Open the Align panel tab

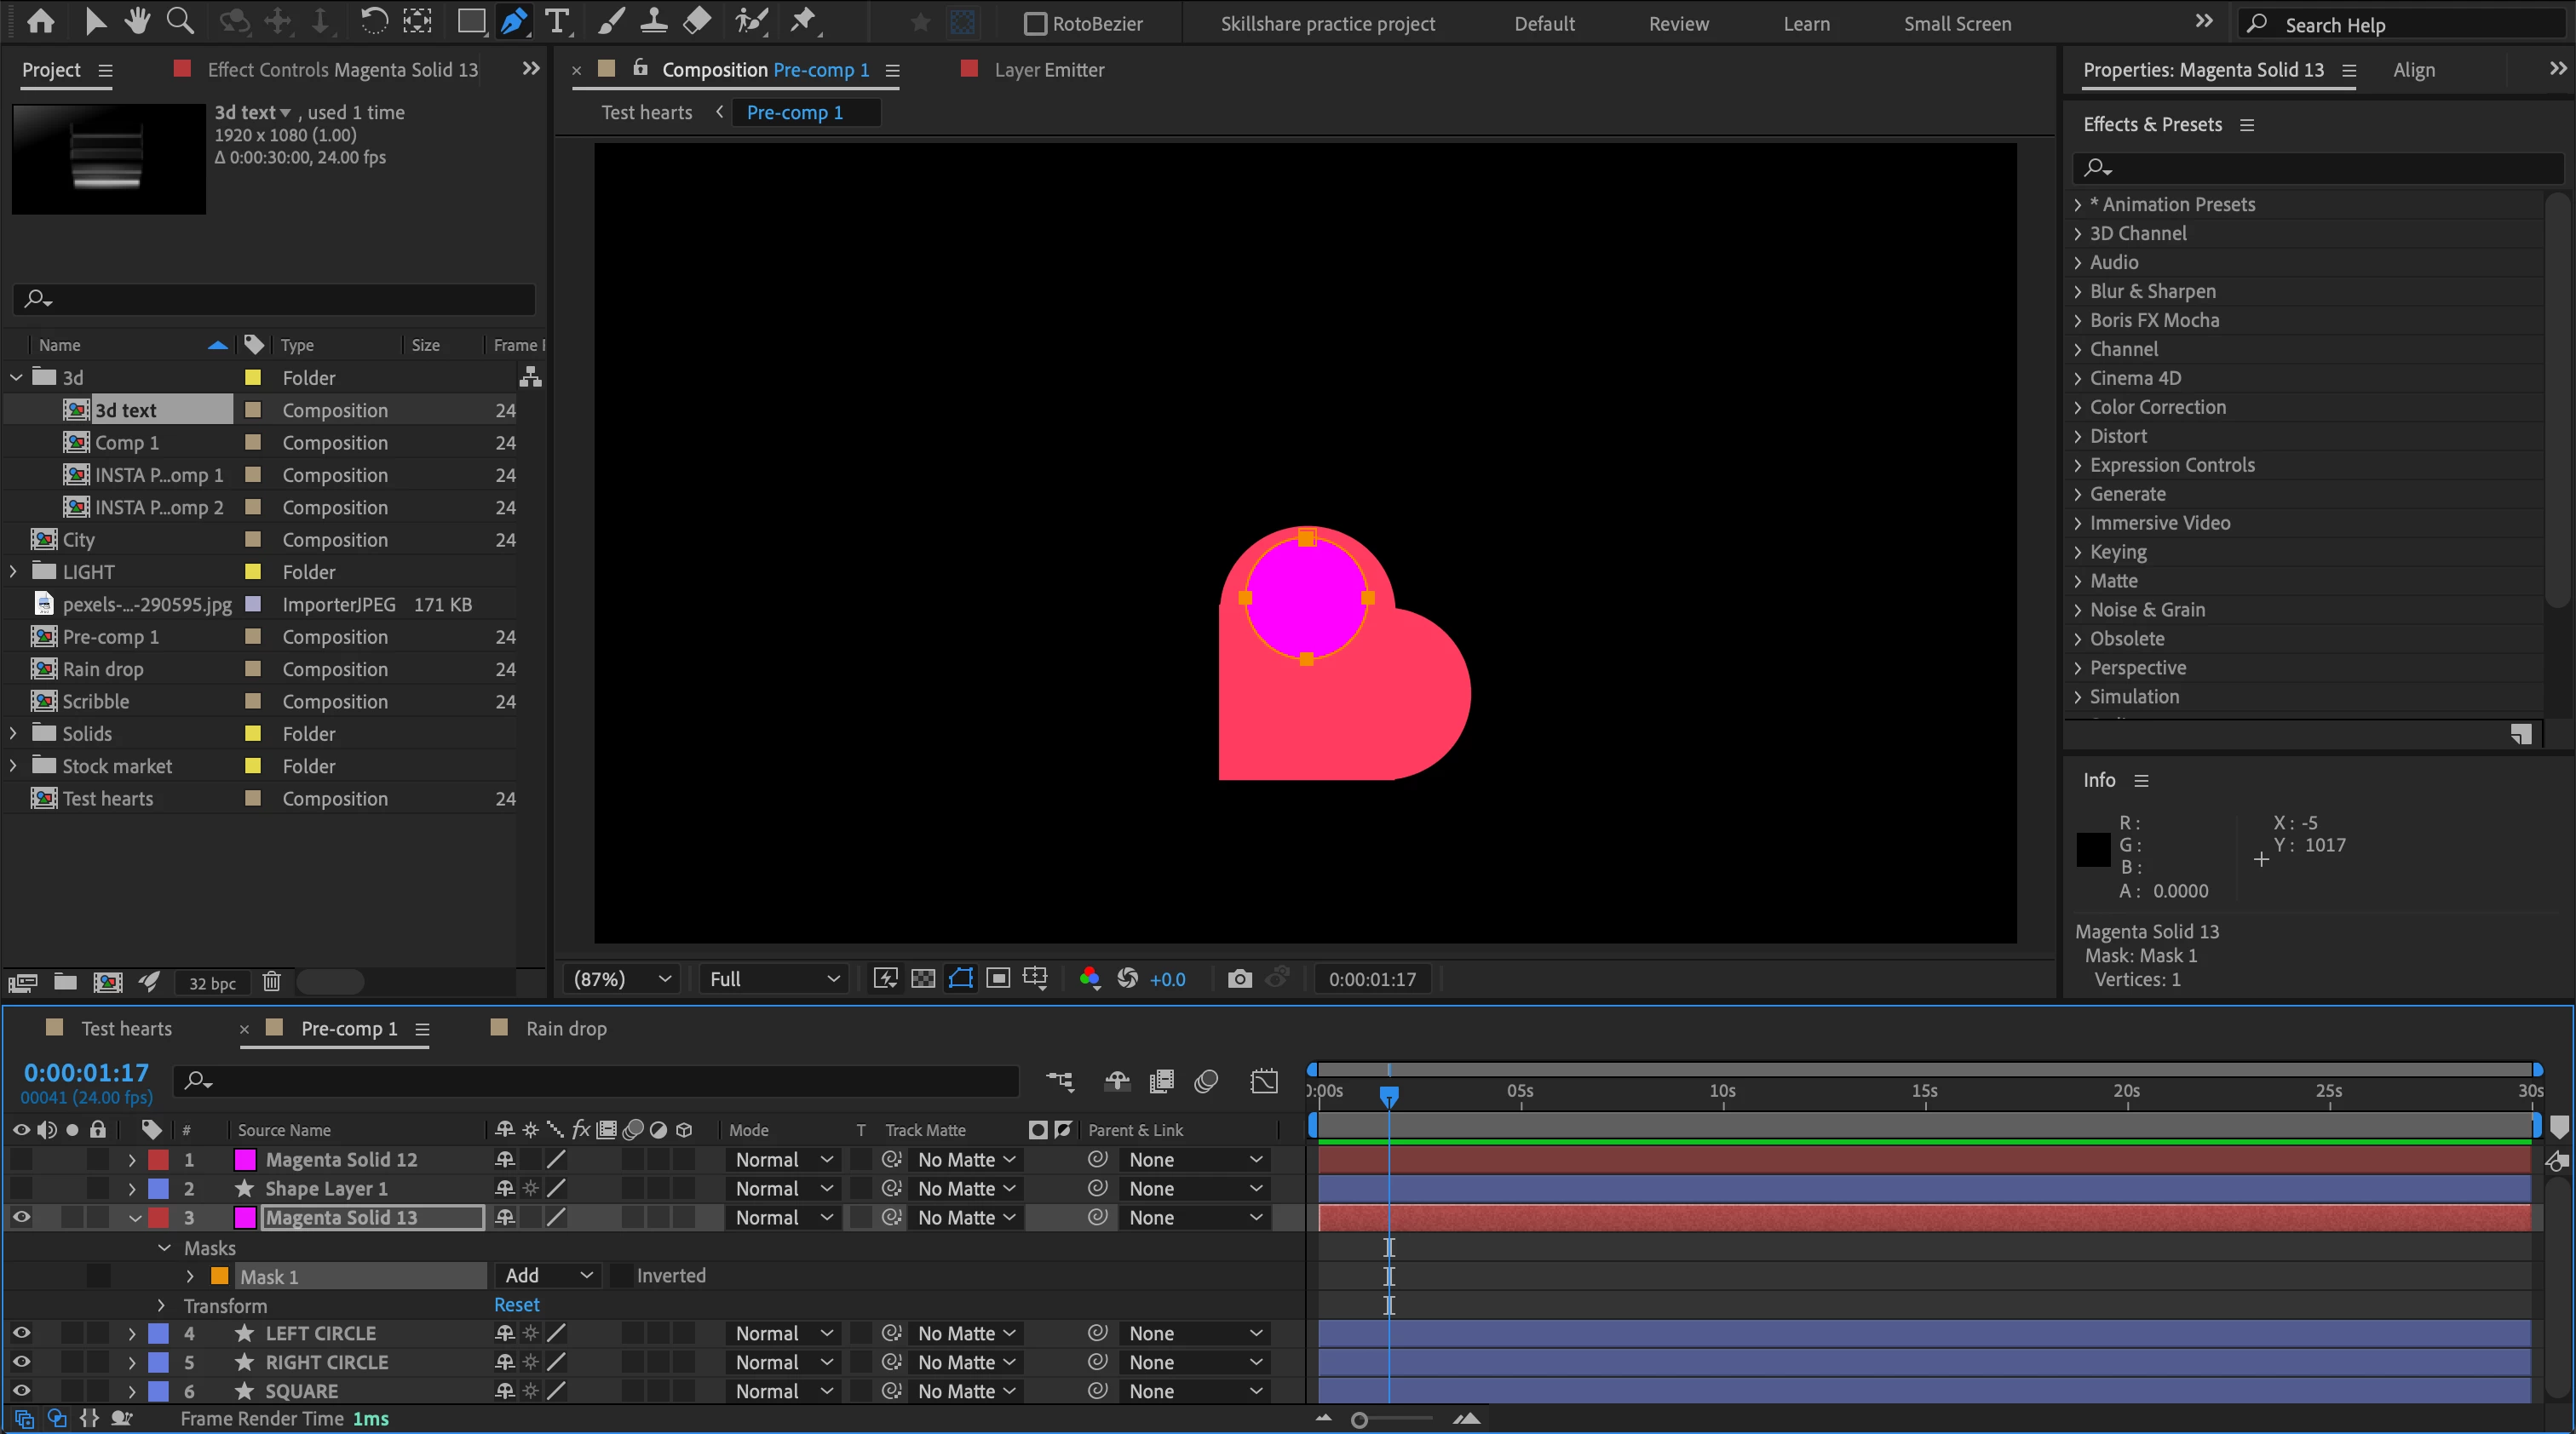click(2413, 70)
